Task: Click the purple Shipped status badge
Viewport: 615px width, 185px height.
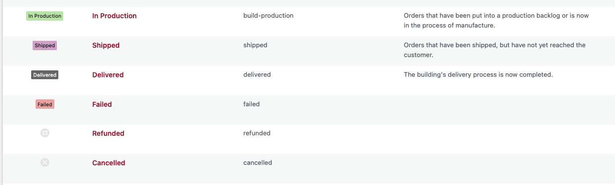Action: [44, 45]
